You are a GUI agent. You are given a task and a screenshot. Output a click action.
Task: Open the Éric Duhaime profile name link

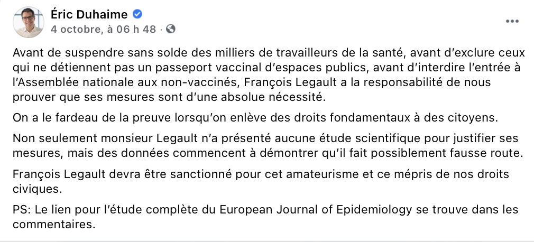pyautogui.click(x=89, y=14)
